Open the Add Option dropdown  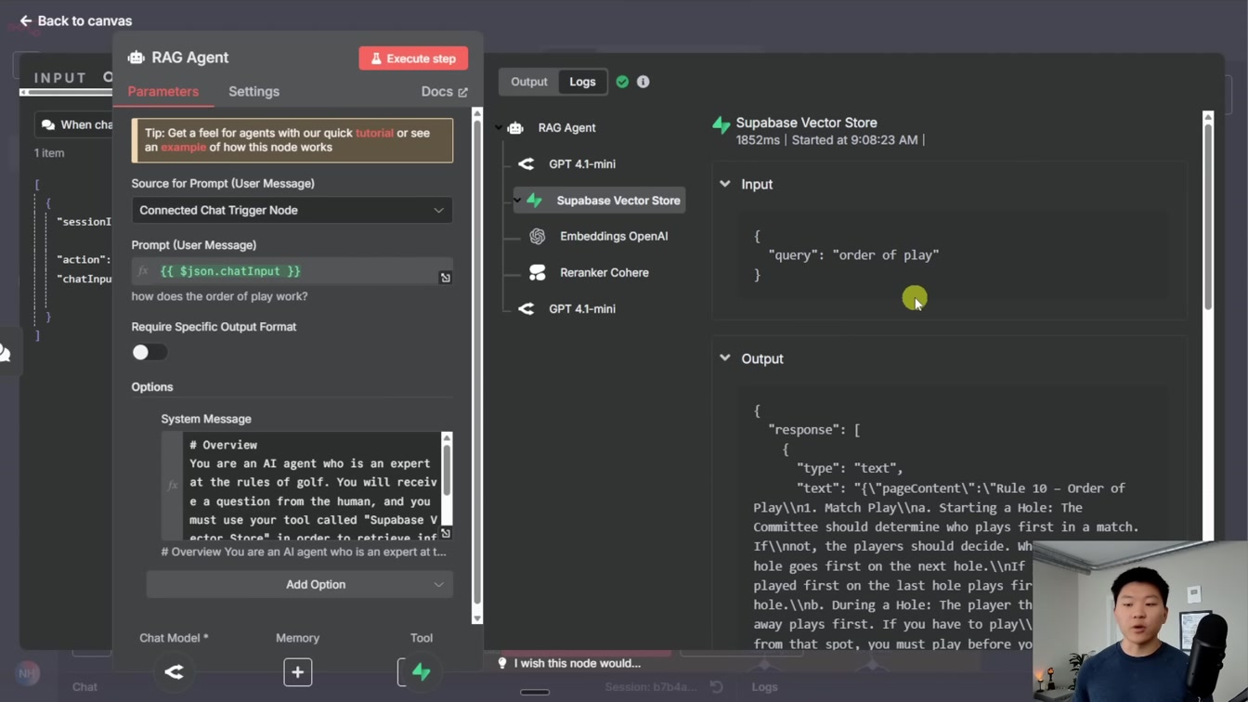[x=299, y=585]
